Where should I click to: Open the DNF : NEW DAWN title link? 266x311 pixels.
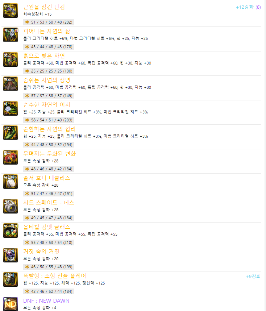click(46, 301)
